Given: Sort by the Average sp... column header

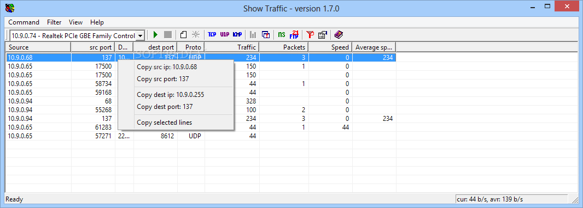Looking at the screenshot, I should (374, 47).
